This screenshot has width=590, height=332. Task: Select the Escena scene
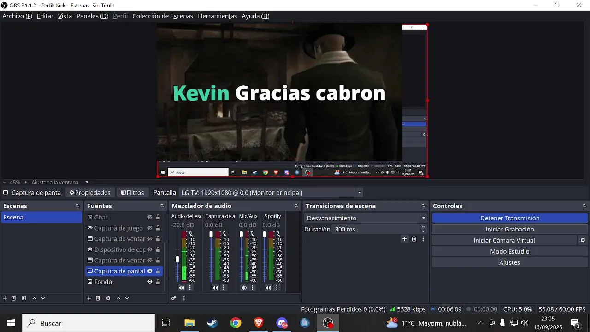point(41,217)
